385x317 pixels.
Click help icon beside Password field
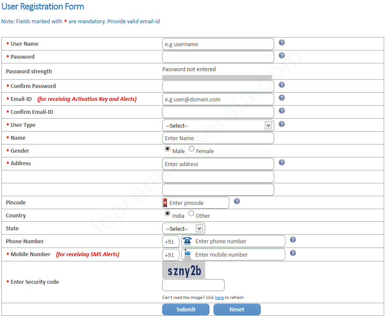click(x=282, y=56)
